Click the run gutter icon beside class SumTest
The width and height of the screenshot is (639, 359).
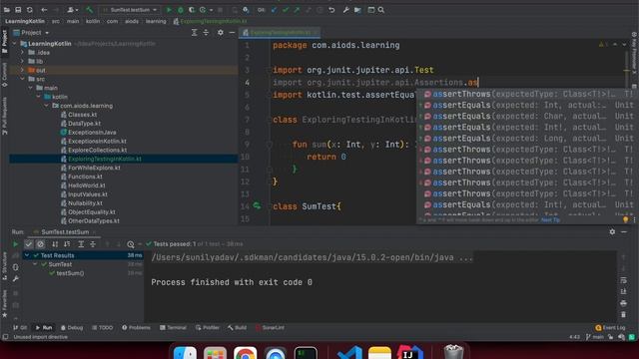pos(257,206)
